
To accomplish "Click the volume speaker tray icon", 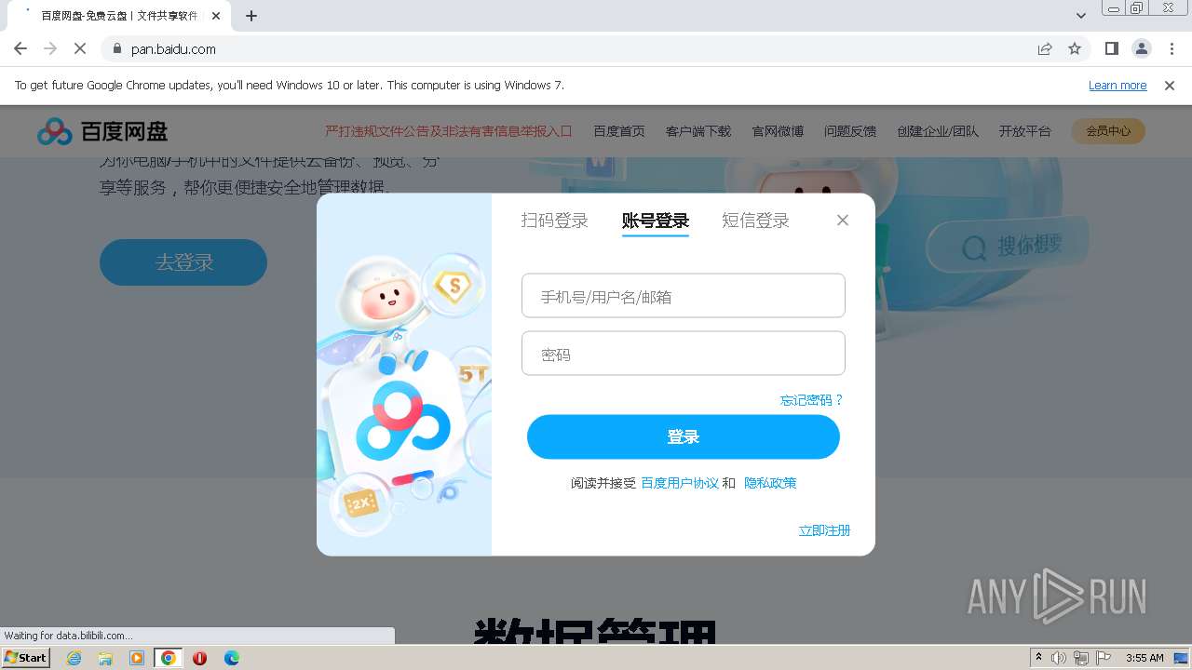I will (x=1059, y=658).
